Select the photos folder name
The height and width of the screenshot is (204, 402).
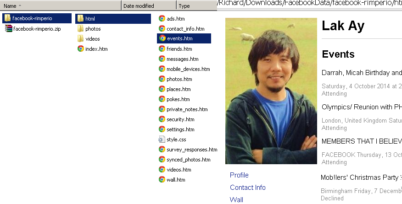(93, 29)
